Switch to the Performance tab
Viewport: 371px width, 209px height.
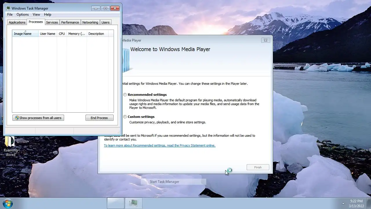70,22
